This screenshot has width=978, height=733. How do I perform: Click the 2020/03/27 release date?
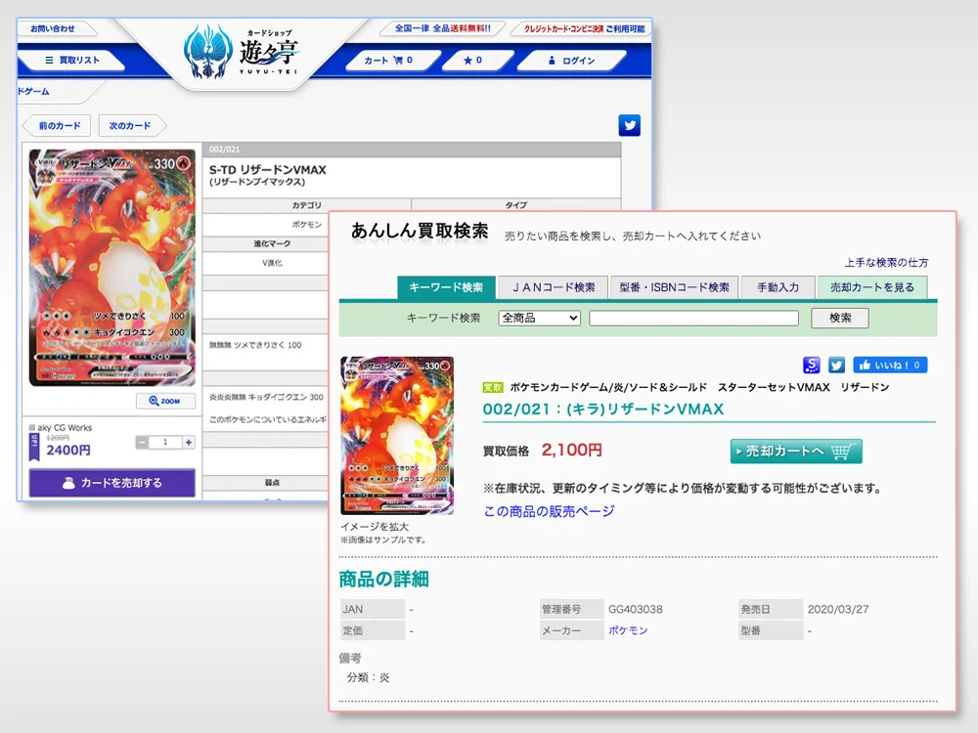(x=838, y=609)
